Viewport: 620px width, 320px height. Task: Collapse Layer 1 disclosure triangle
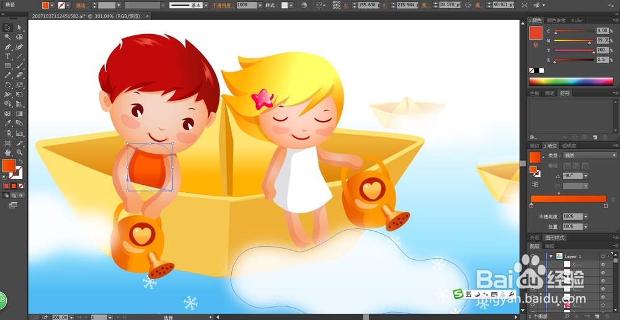coord(551,256)
